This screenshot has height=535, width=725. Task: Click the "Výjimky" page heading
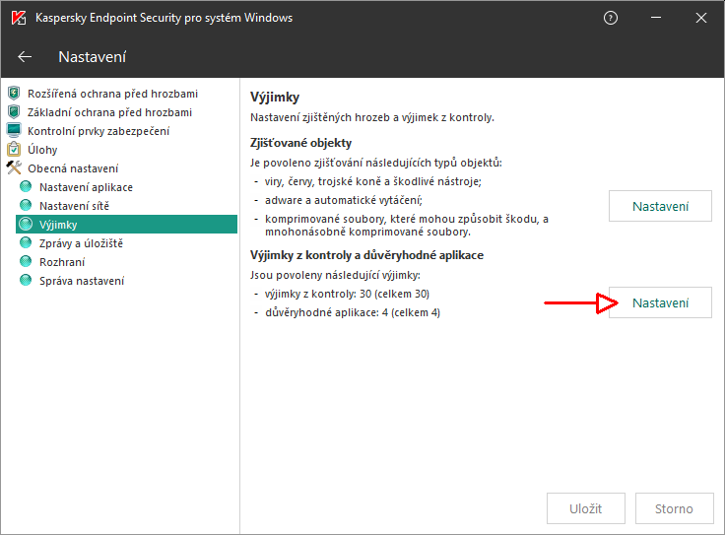click(x=275, y=98)
